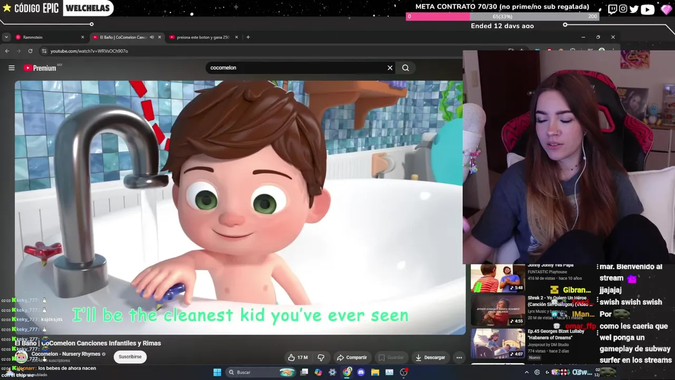The height and width of the screenshot is (380, 675).
Task: Click the META CONTRATO progress bar
Action: (503, 16)
